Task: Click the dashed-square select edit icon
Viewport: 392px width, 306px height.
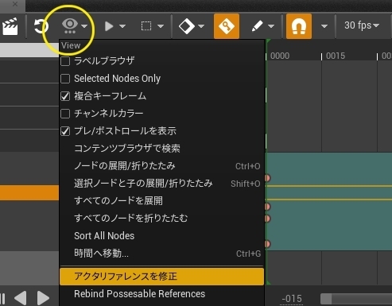Action: pos(146,26)
